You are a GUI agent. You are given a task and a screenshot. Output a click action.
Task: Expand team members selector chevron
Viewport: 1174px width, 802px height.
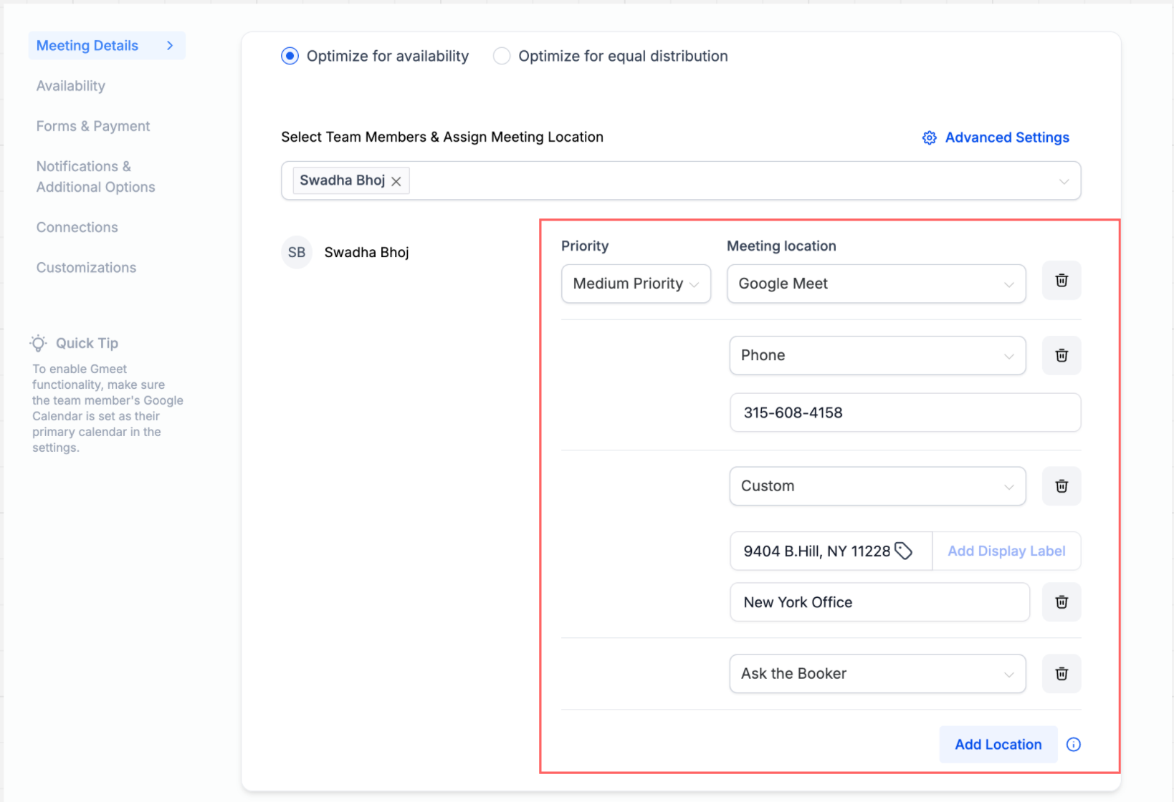click(1064, 181)
